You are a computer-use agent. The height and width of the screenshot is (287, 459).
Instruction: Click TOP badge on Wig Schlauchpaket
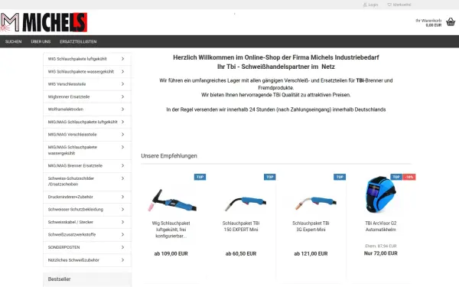[x=200, y=177]
